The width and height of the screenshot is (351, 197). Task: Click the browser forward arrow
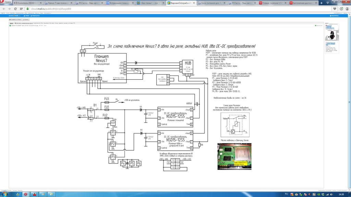coord(9,9)
